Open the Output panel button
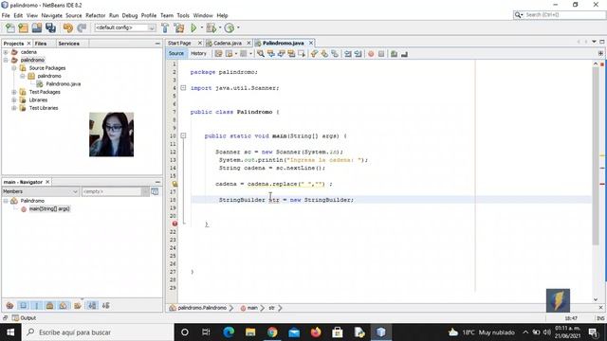The height and width of the screenshot is (341, 607). [24, 318]
